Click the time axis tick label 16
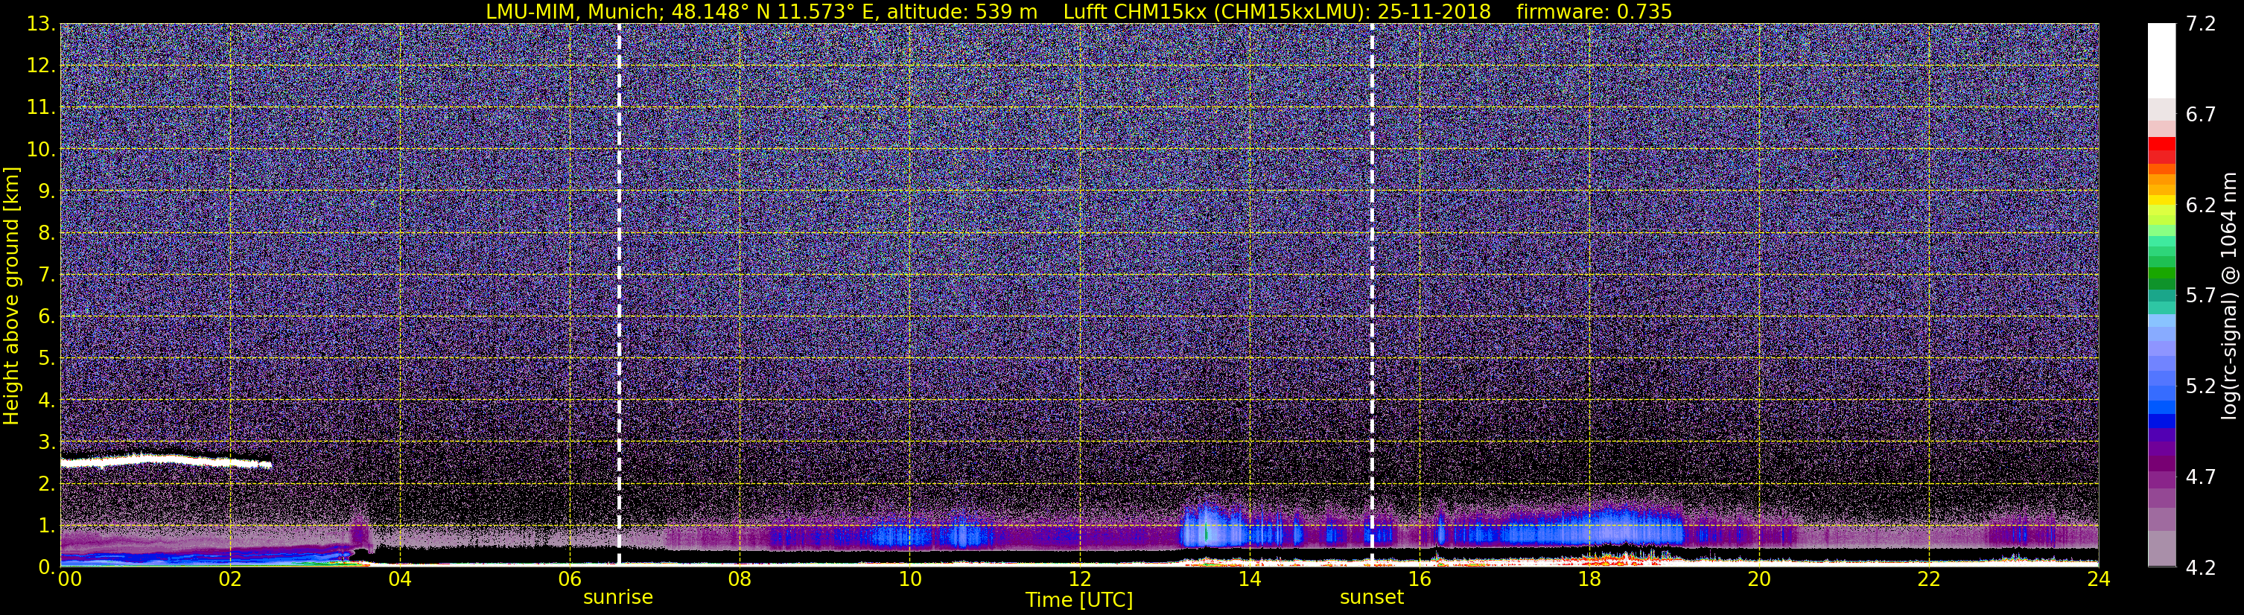The image size is (2244, 615). coord(1419,579)
